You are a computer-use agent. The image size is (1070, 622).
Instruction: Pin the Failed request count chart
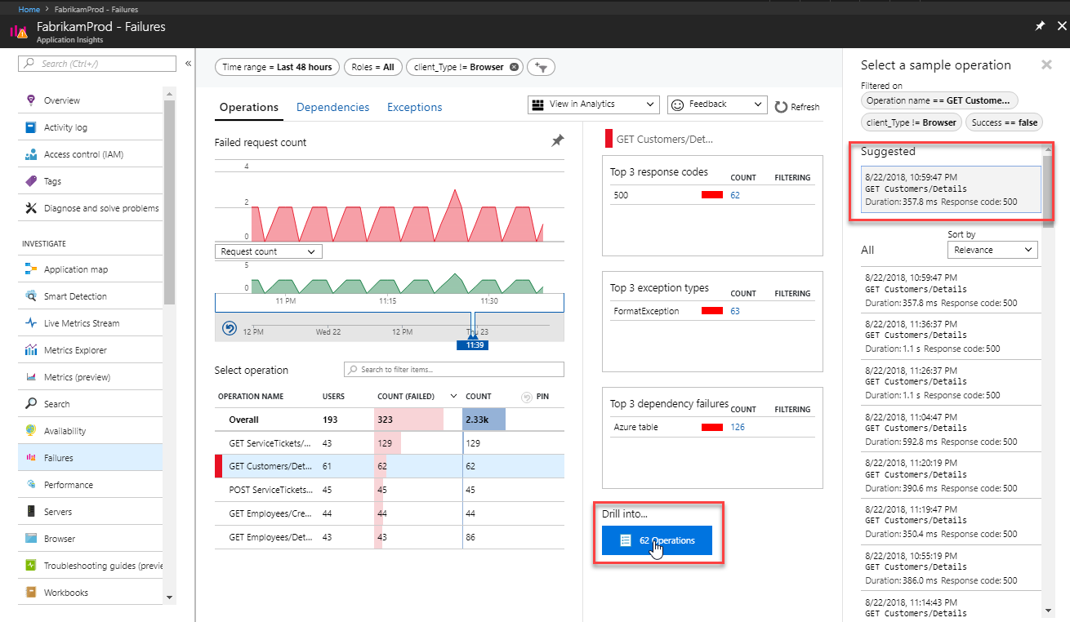[557, 140]
